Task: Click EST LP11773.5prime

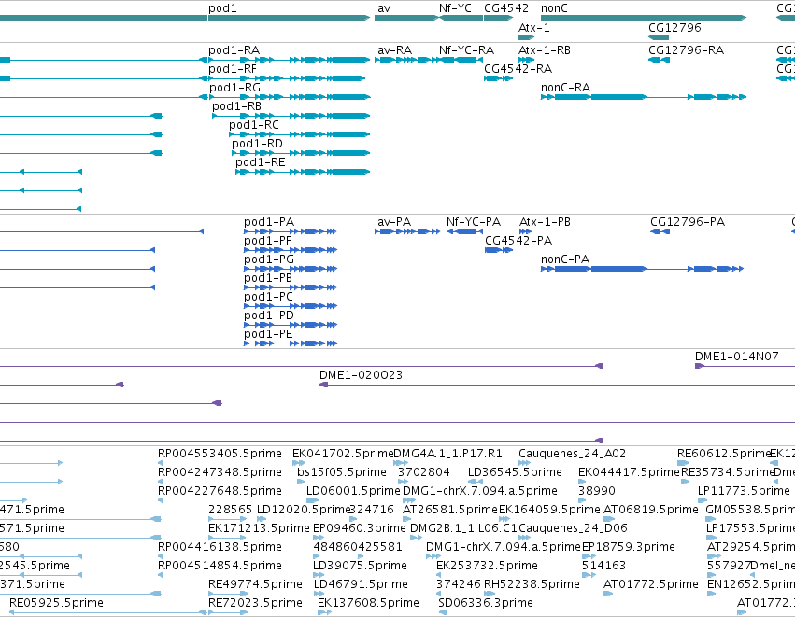Action: tap(703, 500)
